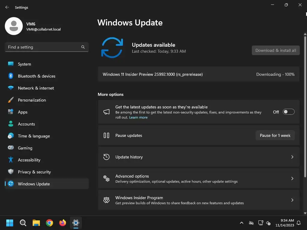Click the pause icon beside Pause updates
This screenshot has width=307, height=230.
[x=106, y=135]
